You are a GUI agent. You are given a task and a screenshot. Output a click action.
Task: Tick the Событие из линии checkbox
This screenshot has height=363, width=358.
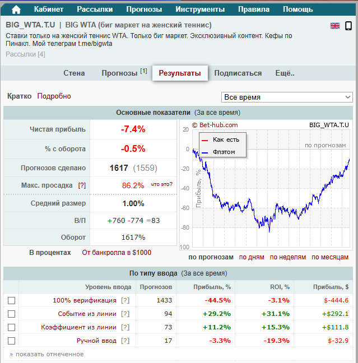click(x=11, y=314)
